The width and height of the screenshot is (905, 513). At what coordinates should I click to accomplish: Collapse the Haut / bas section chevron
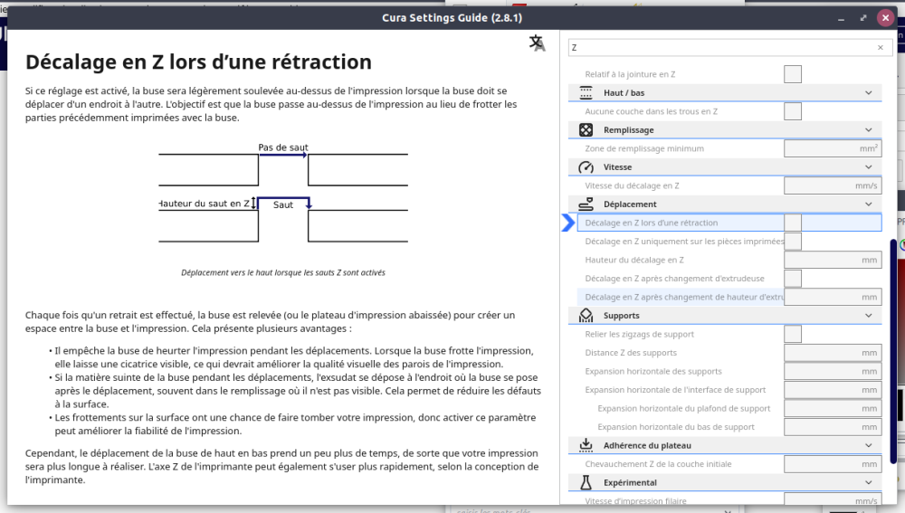[x=869, y=93]
